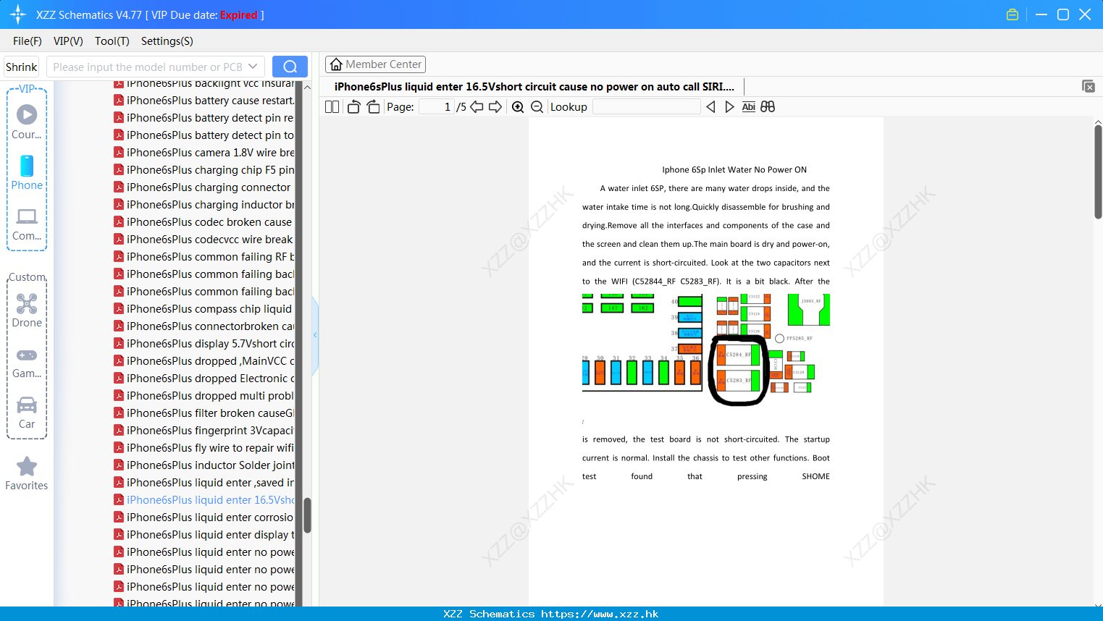Open the Car category
Viewport: 1103px width, 621px height.
click(x=27, y=413)
